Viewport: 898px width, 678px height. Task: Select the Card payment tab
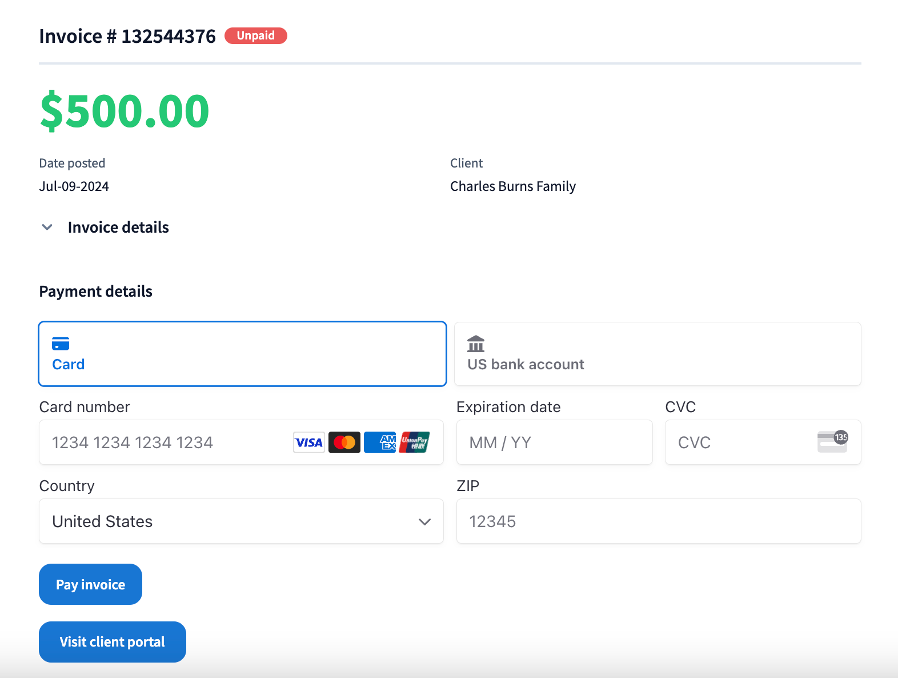point(242,354)
